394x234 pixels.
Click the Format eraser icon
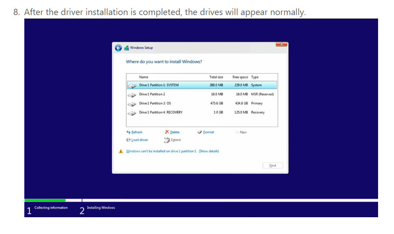click(200, 132)
